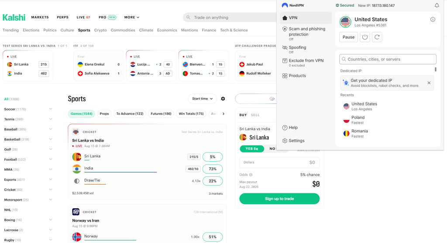Viewport: 447px width, 243px height.
Task: Click the Kalshi logo
Action: [x=14, y=17]
